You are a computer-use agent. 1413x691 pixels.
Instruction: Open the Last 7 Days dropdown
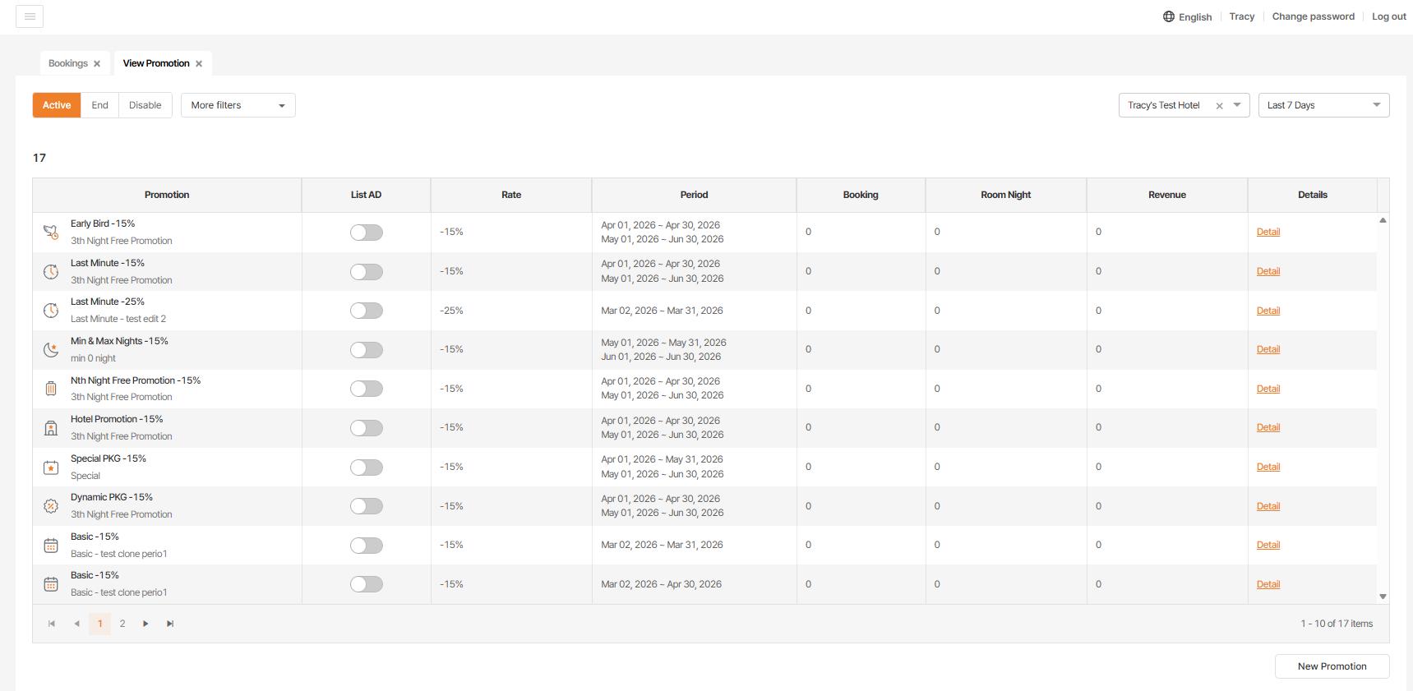1323,105
